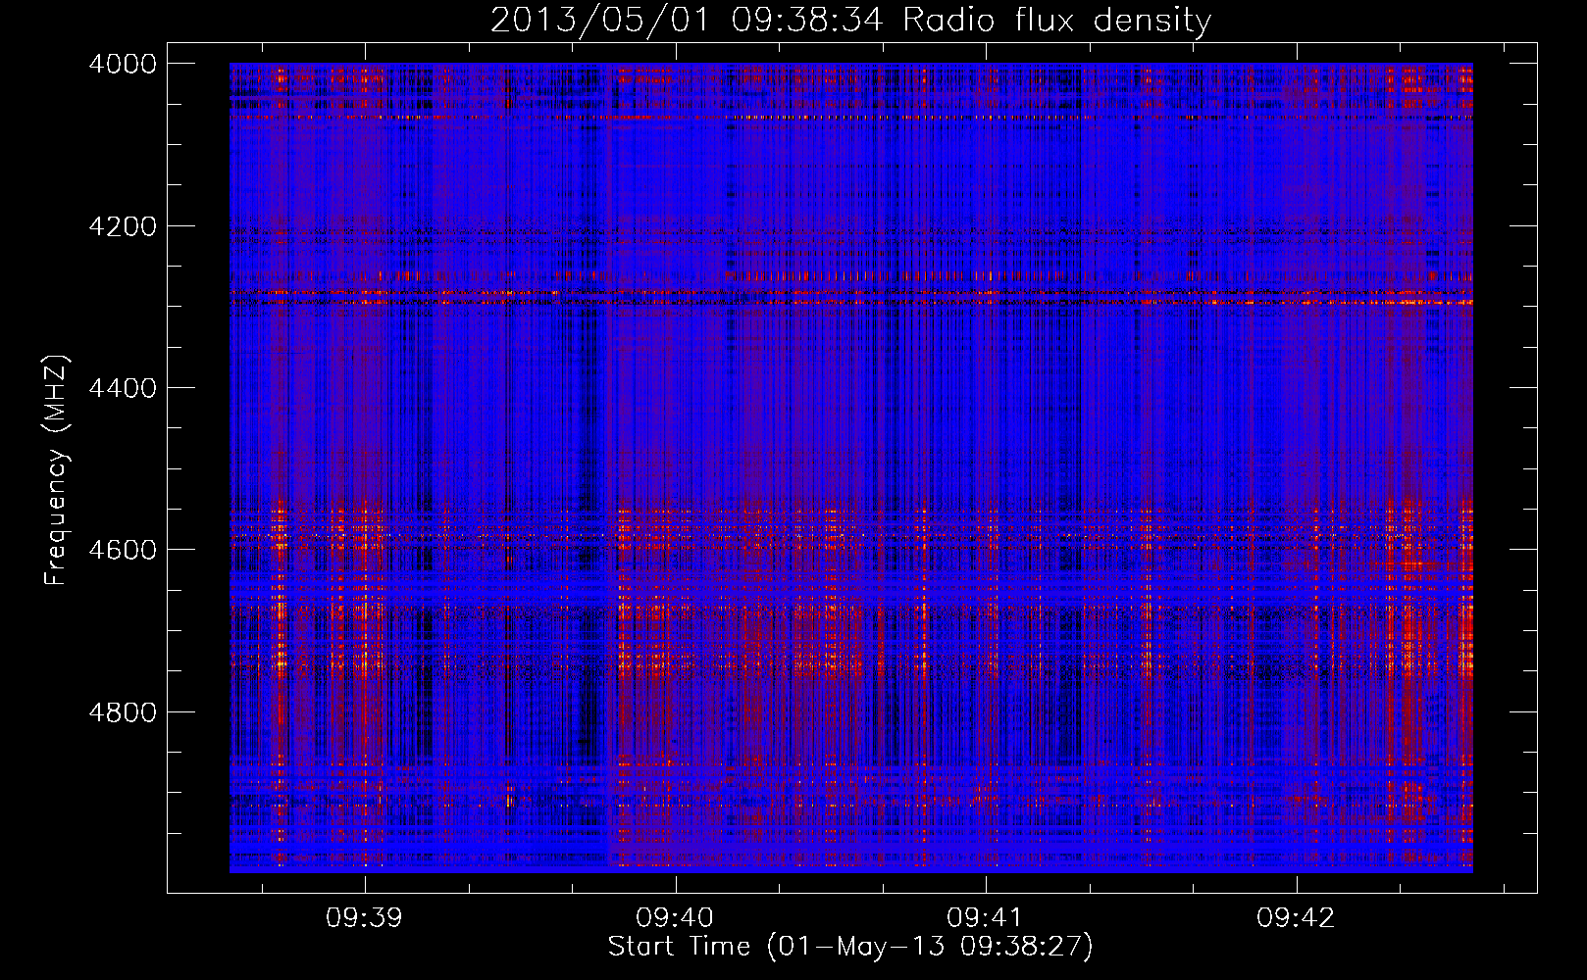
Task: Click the 09:39 time axis label
Action: [365, 918]
